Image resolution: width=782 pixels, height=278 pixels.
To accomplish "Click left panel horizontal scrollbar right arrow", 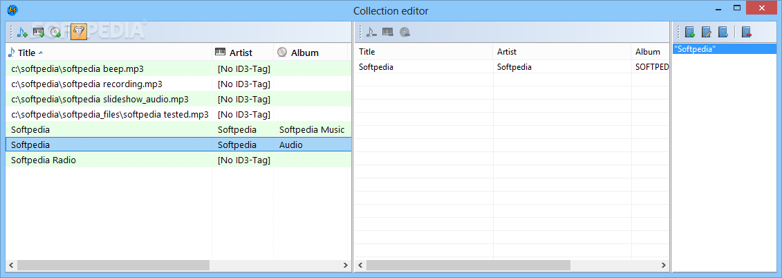I will [x=345, y=265].
